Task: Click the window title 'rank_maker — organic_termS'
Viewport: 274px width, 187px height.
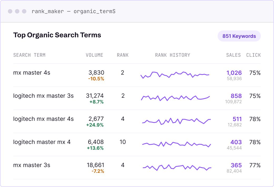Action: click(74, 11)
